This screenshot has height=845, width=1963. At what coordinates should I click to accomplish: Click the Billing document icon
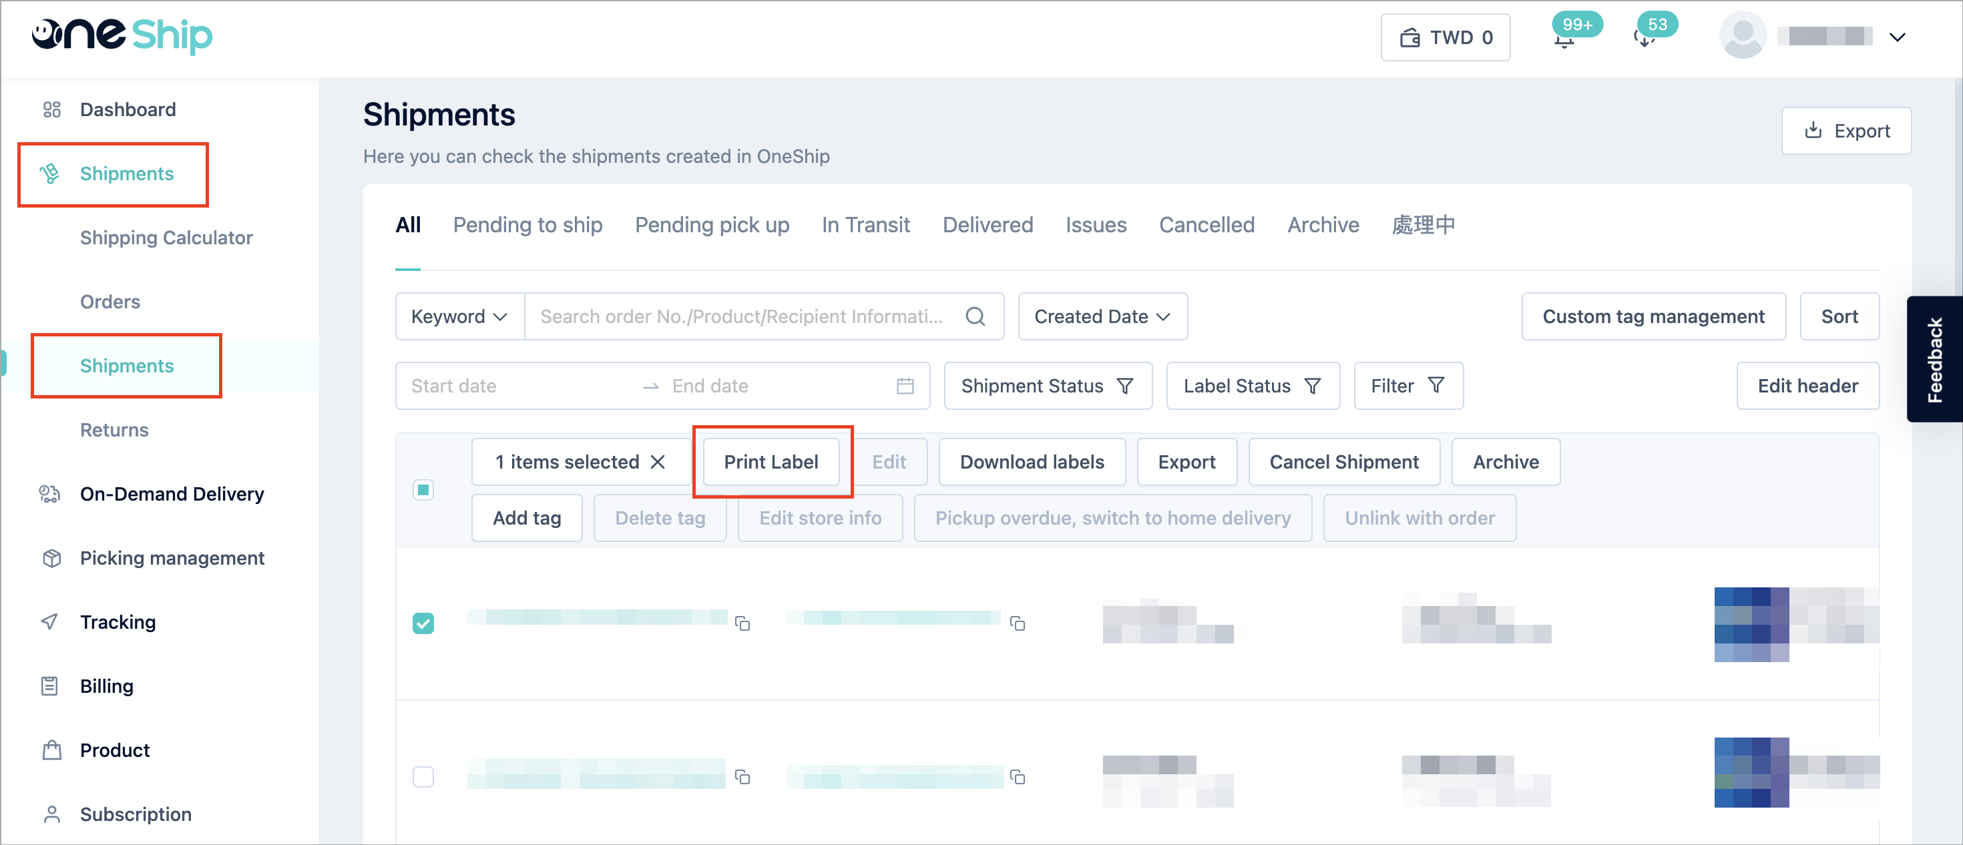tap(49, 685)
